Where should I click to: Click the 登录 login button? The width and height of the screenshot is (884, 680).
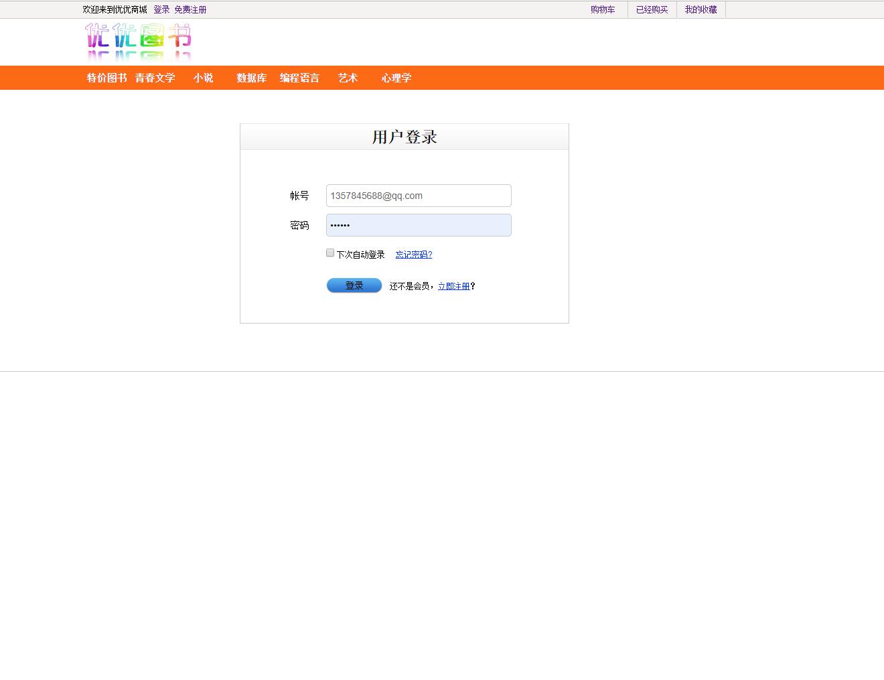[354, 285]
